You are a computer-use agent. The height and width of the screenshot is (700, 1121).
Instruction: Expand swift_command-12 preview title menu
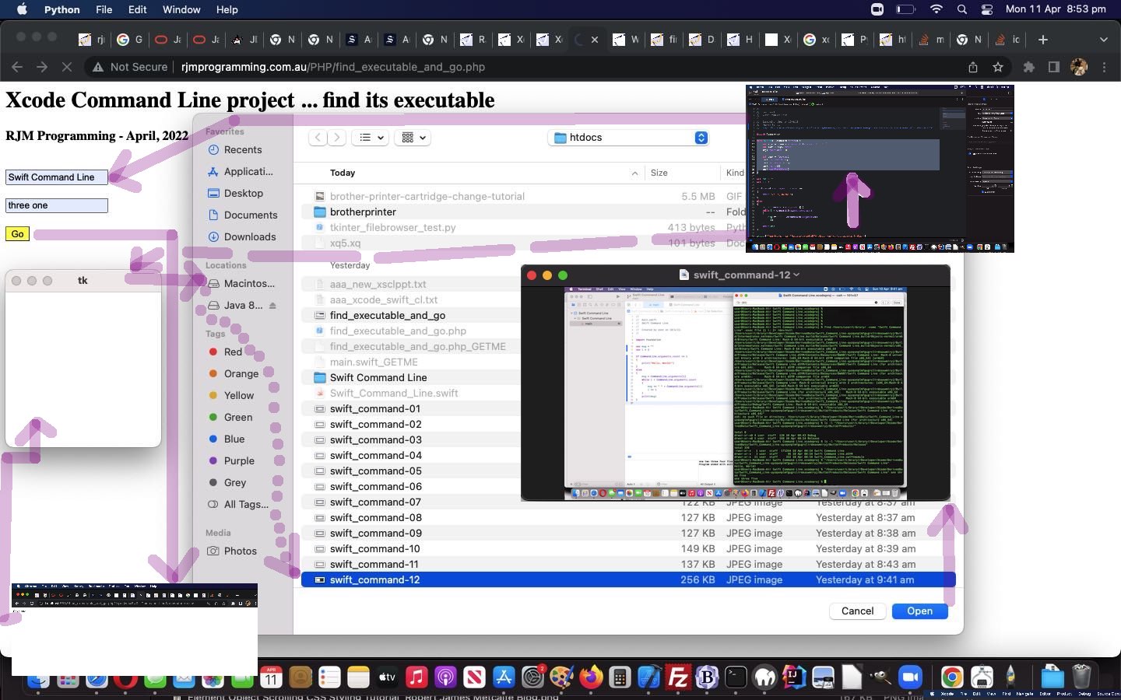pos(796,275)
